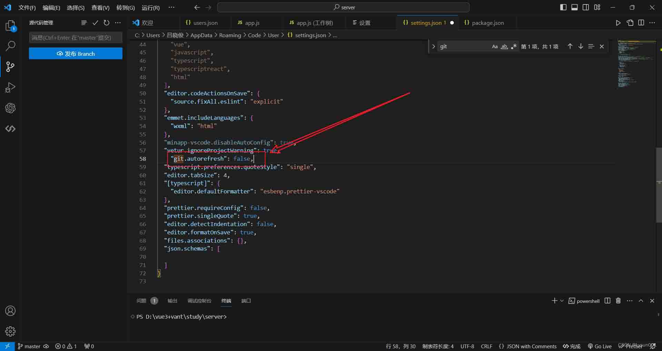Image resolution: width=662 pixels, height=351 pixels.
Task: Refresh the source control panel
Action: [x=107, y=23]
